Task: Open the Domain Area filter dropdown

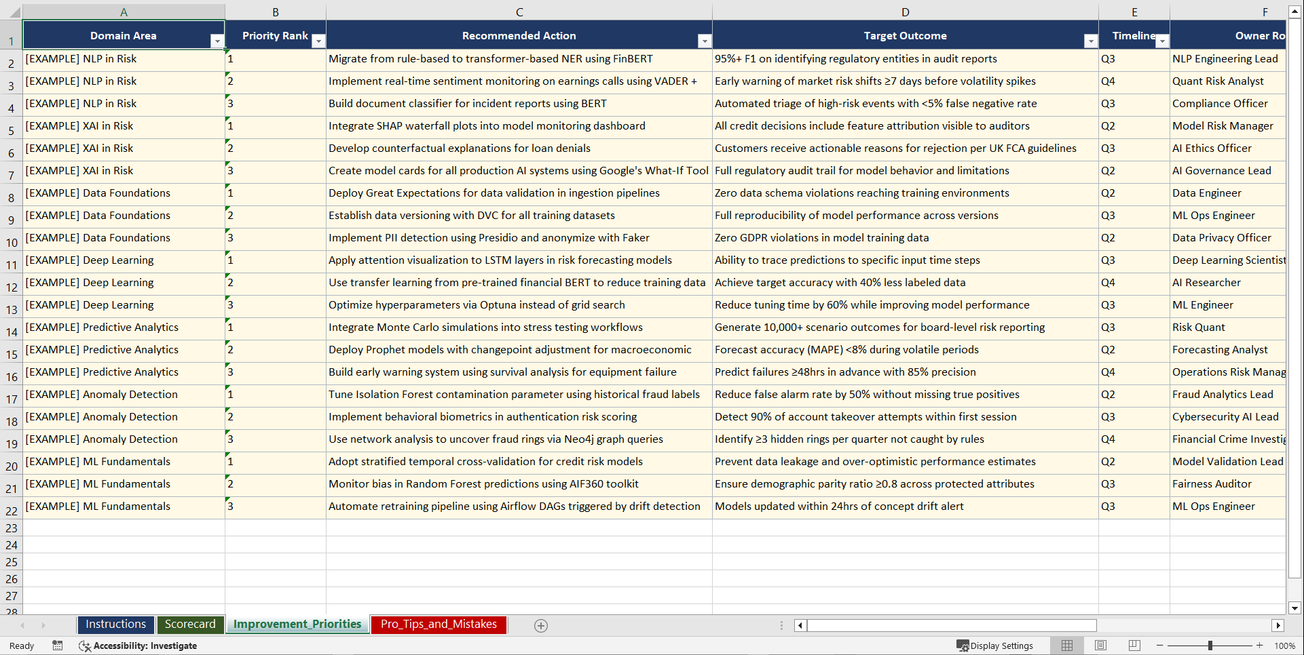Action: click(217, 41)
